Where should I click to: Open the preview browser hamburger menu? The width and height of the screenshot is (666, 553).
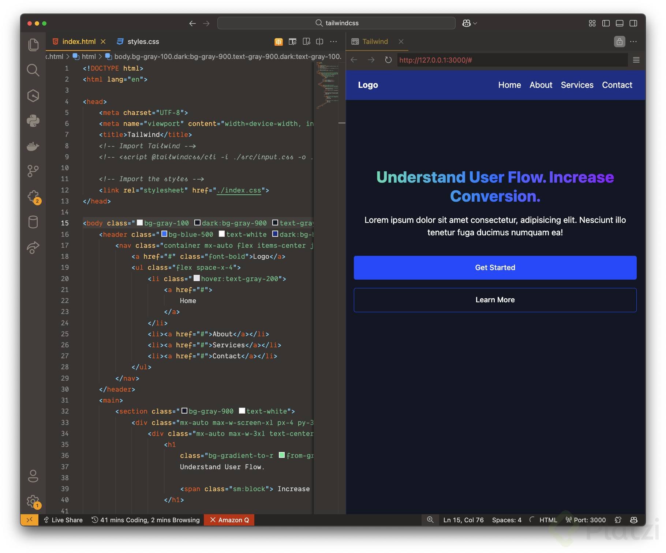point(636,60)
